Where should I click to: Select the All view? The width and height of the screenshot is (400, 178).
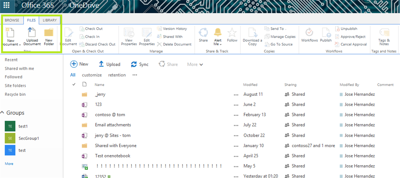[73, 75]
